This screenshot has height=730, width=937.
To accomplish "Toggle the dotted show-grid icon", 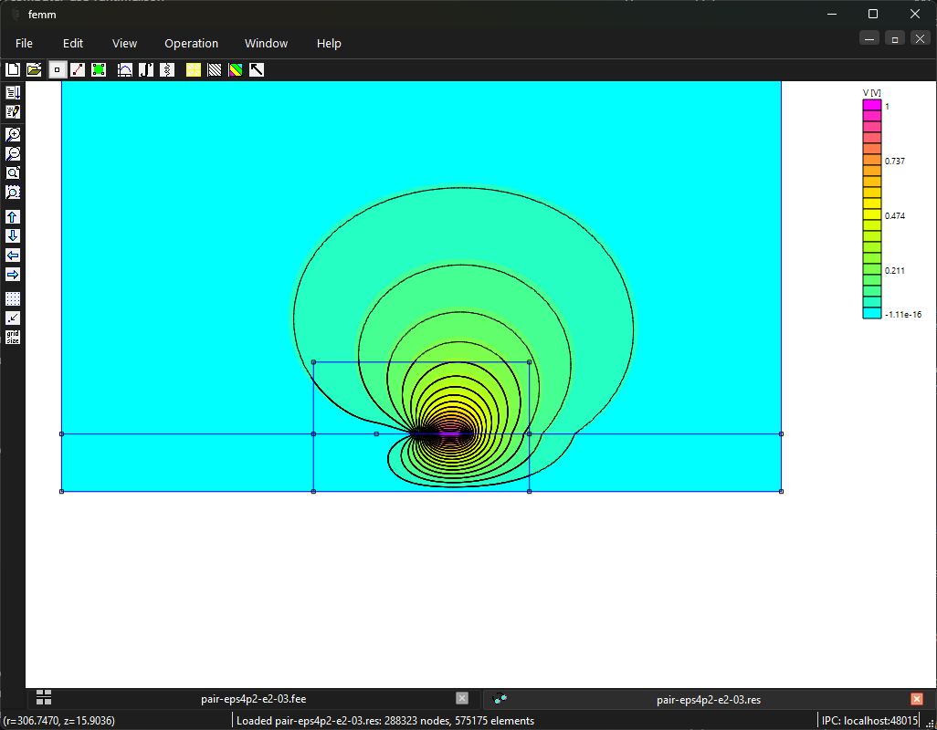I will (13, 298).
